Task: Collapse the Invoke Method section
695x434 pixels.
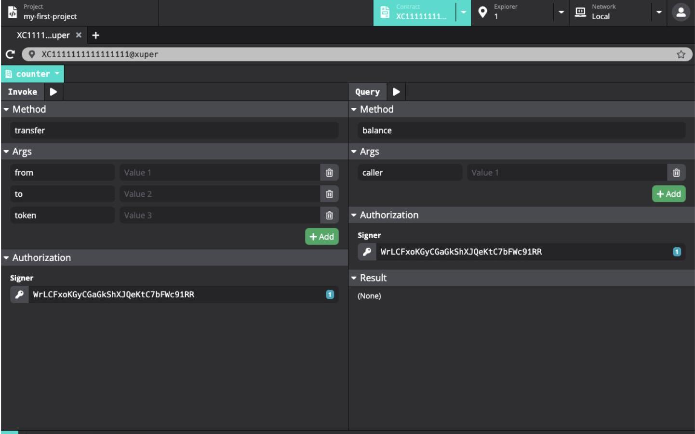Action: [x=6, y=110]
